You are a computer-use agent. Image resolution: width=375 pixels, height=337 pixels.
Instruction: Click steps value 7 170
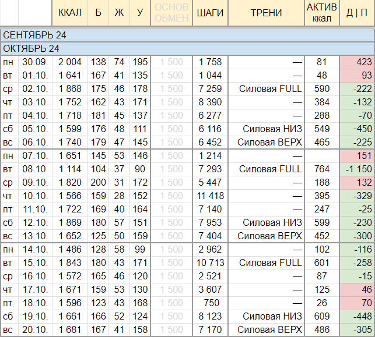pyautogui.click(x=210, y=330)
